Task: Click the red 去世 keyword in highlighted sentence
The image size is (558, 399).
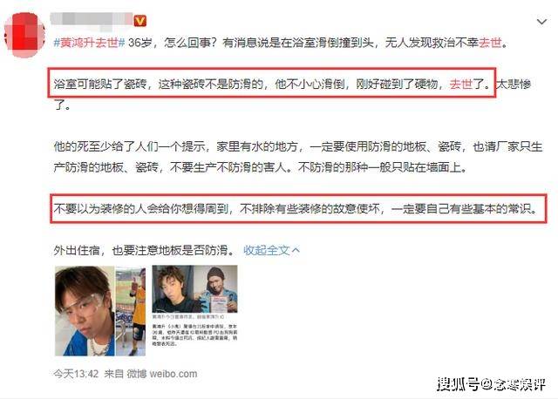Action: click(461, 84)
